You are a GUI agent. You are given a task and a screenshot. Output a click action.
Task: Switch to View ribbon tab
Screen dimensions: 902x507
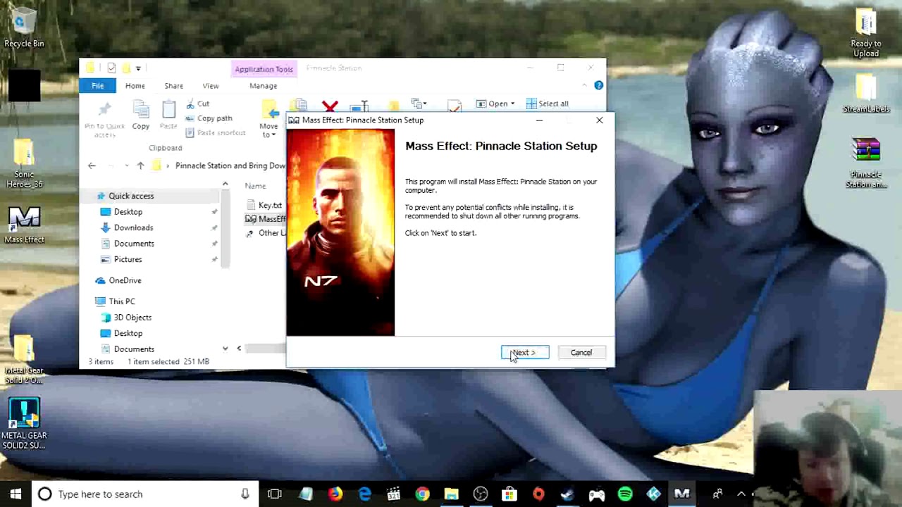(x=211, y=86)
